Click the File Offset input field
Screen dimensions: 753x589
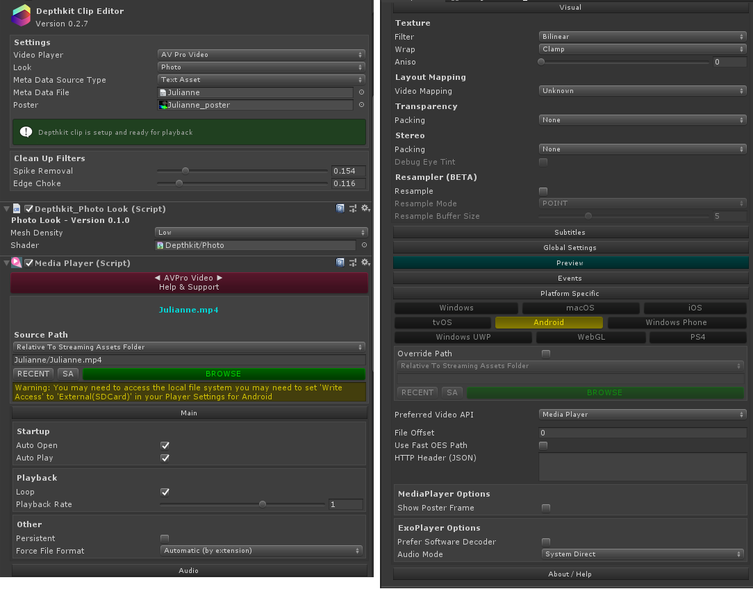pyautogui.click(x=642, y=433)
